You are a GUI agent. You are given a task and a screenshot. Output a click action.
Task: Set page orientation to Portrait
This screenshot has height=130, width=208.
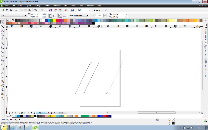50,16
